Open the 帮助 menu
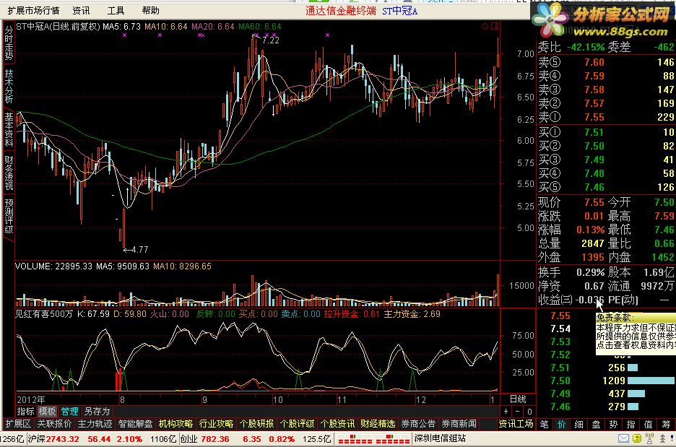Screen dimensions: 676x447 click(150, 10)
